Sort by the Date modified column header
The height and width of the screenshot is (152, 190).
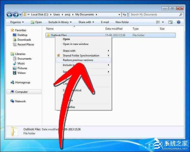(114, 29)
